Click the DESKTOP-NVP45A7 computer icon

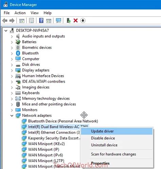(12, 30)
